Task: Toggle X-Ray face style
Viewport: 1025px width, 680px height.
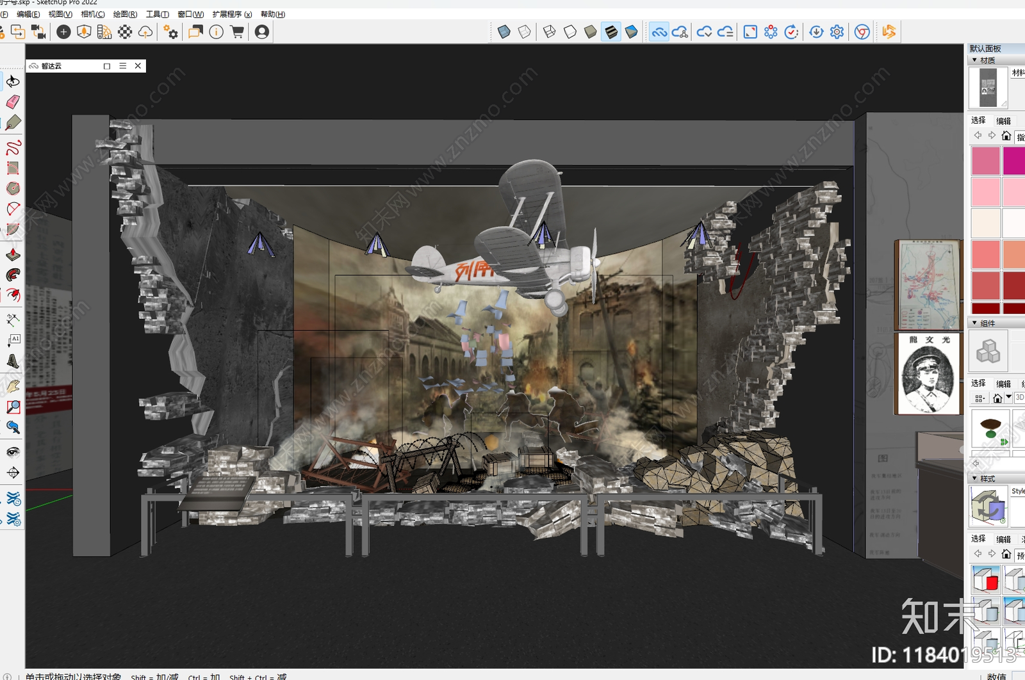Action: coord(504,31)
